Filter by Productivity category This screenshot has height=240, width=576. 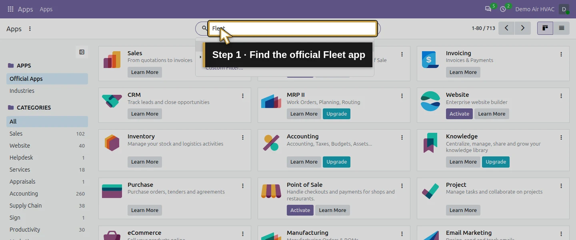click(47, 230)
